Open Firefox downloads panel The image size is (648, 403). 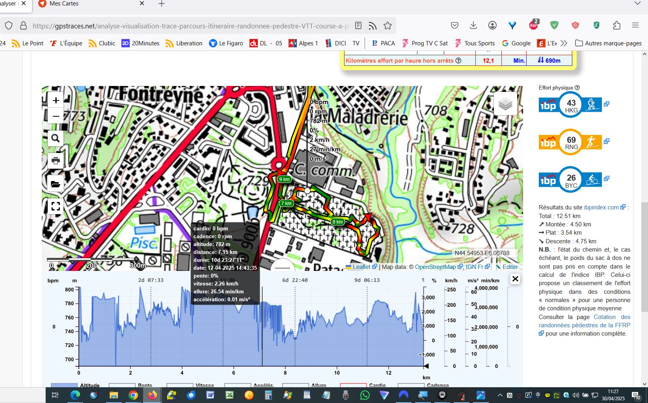[473, 26]
